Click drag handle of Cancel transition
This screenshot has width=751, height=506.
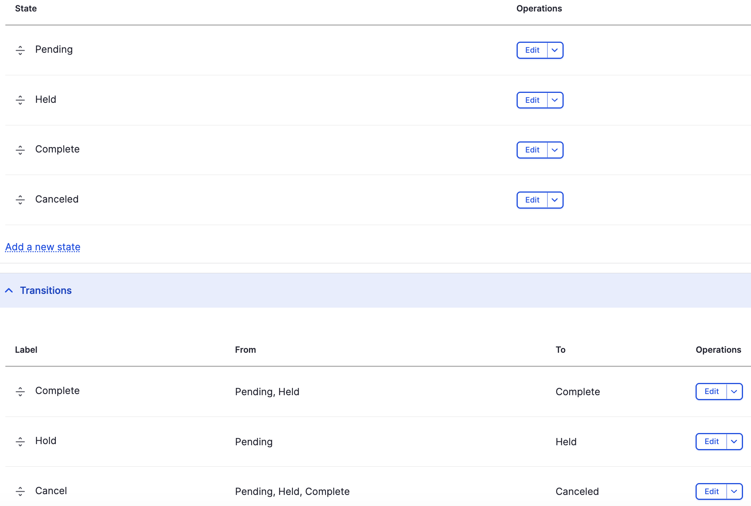pyautogui.click(x=20, y=491)
